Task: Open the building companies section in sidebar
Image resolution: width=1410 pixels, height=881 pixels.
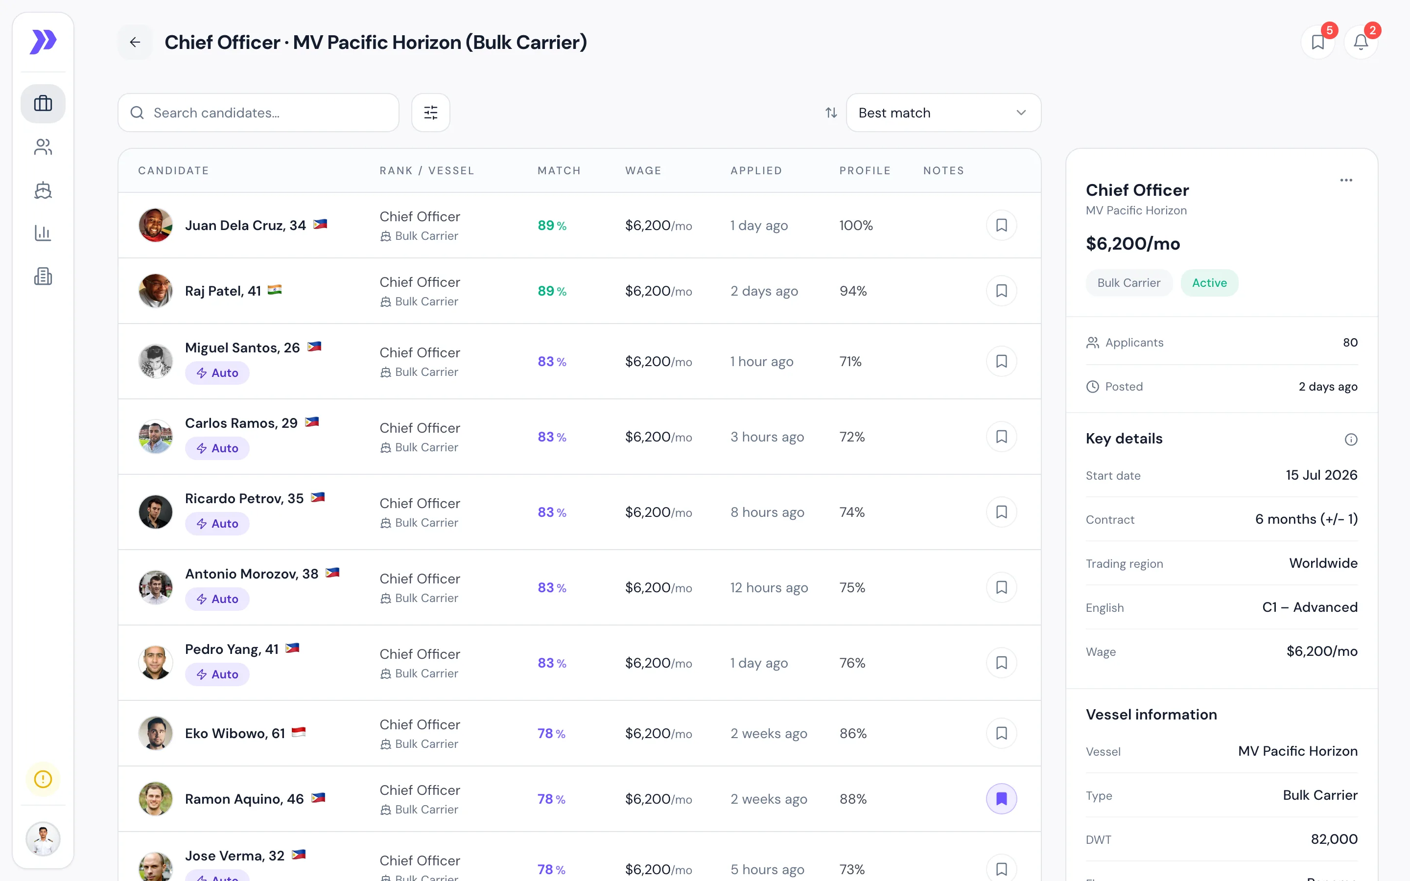Action: [43, 276]
